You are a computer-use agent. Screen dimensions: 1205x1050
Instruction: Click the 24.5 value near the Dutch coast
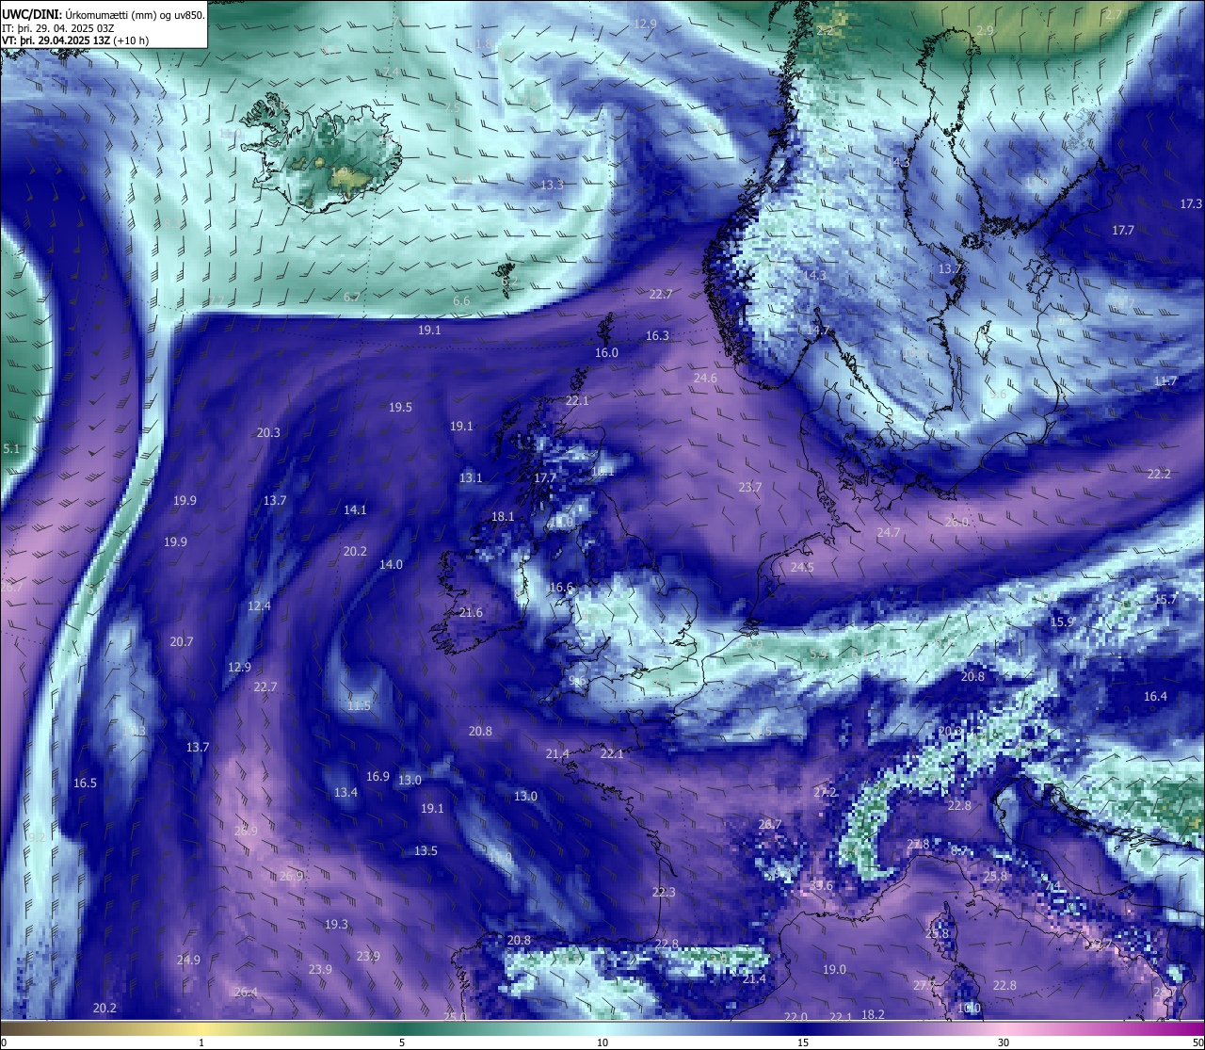801,568
